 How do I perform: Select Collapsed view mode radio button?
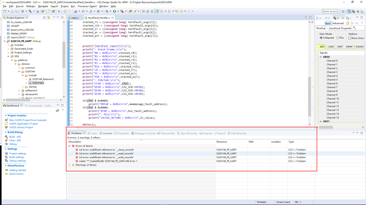[x=321, y=38]
